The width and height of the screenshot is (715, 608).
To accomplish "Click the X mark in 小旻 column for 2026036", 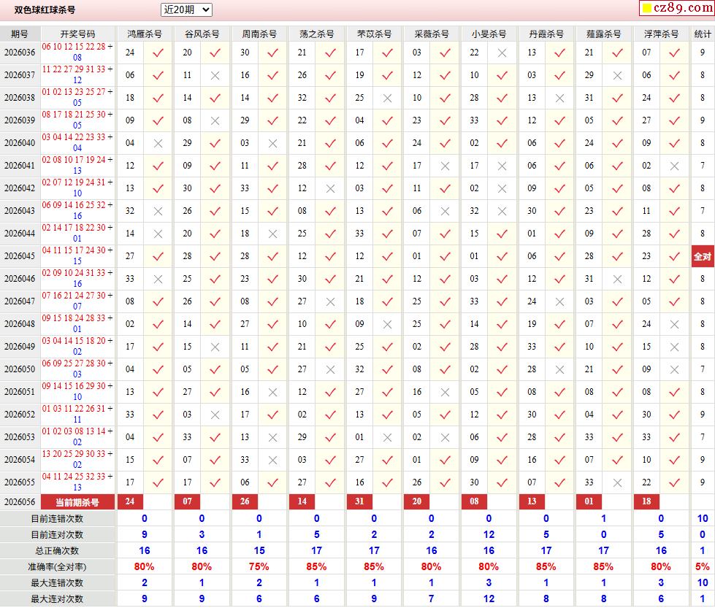I will 502,53.
